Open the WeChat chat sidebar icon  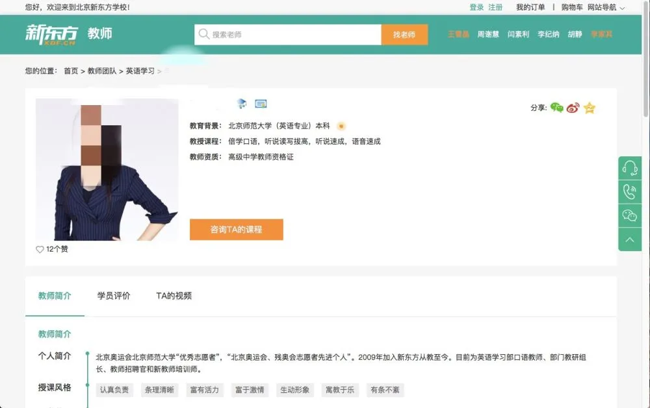(629, 215)
